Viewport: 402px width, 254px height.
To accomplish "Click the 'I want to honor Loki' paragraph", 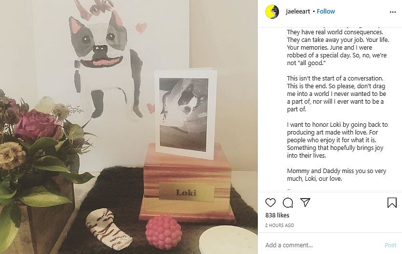I will 337,140.
